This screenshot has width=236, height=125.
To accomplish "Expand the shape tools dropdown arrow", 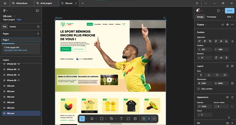I will coord(106,119).
